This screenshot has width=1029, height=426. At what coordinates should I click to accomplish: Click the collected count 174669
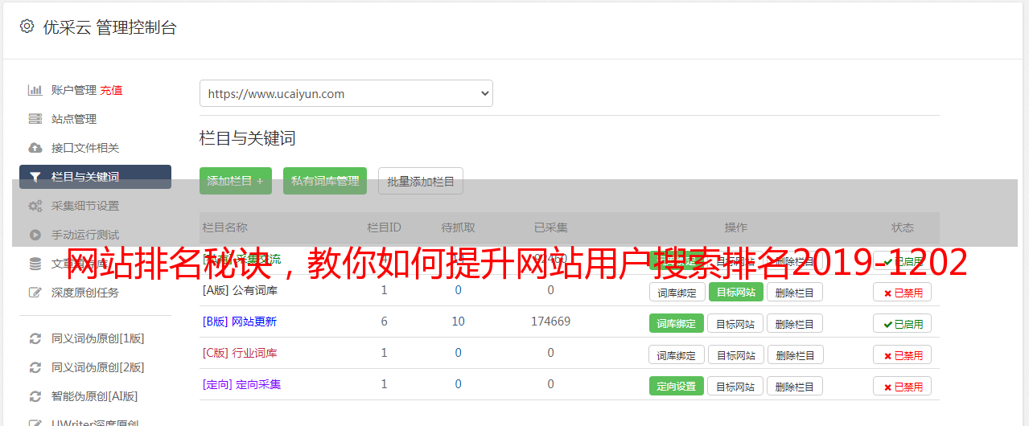(x=550, y=322)
